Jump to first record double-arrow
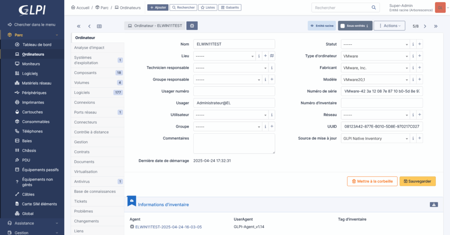 pos(79,26)
